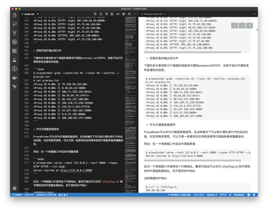Image resolution: width=268 pixels, height=210 pixels.
Task: Click editor line '$ cat proxies.txt'
Action: [x=46, y=81]
